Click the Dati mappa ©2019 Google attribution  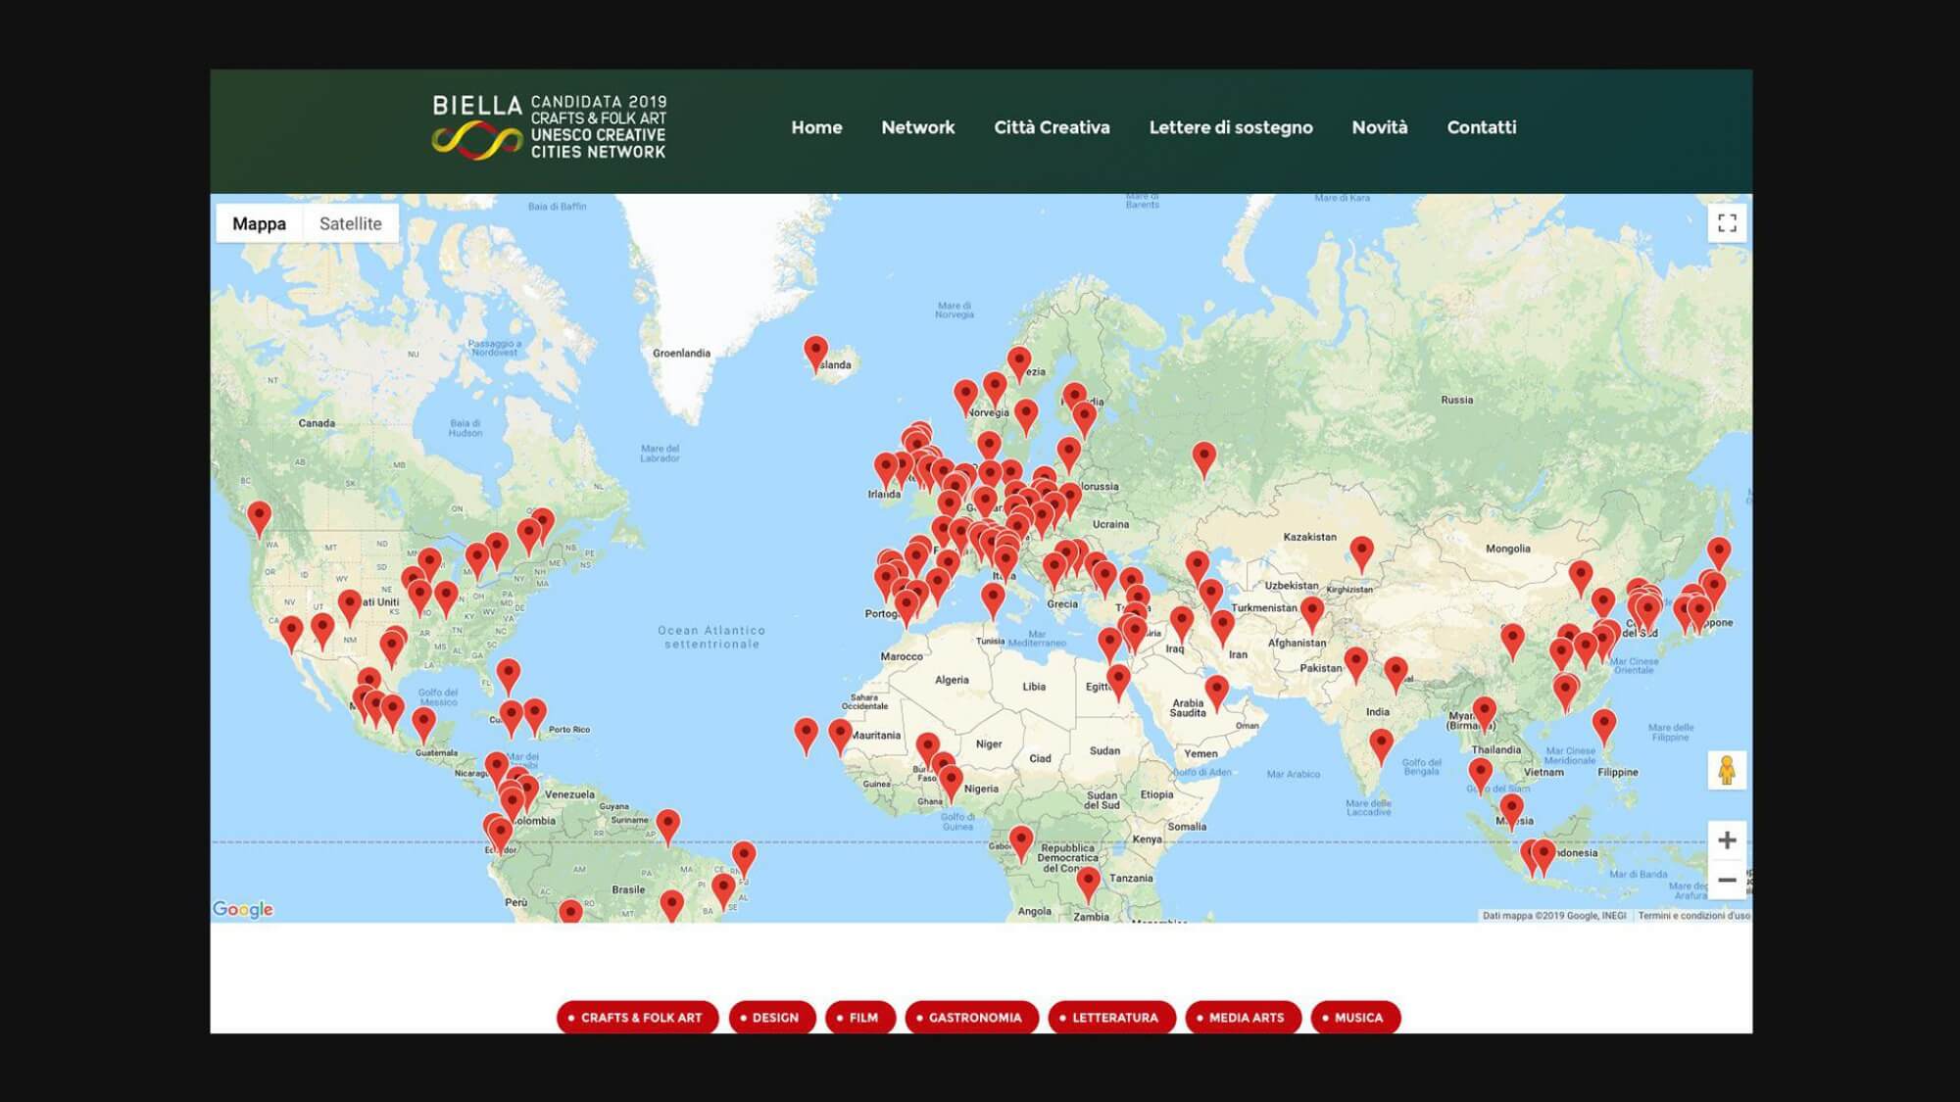(x=1554, y=916)
